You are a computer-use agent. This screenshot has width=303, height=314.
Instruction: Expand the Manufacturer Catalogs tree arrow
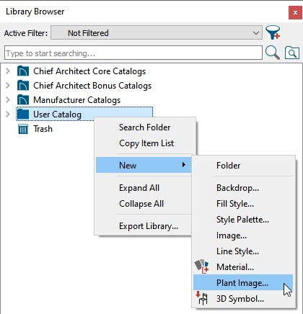pyautogui.click(x=8, y=100)
